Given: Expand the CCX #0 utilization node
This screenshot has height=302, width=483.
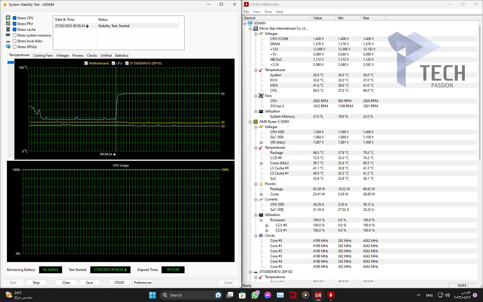Looking at the screenshot, I should pyautogui.click(x=267, y=225).
